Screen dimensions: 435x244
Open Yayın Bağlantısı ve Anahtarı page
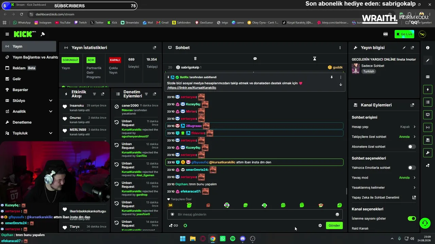coord(29,57)
